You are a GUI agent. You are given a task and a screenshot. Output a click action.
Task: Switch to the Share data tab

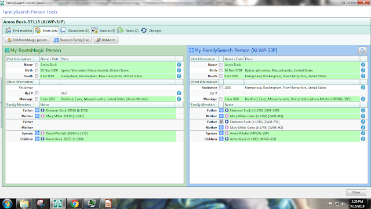point(46,31)
